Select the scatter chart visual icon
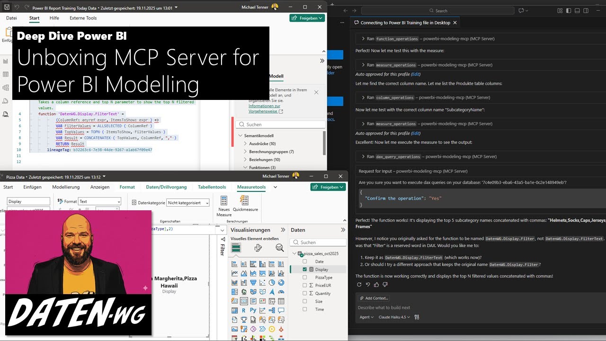The width and height of the screenshot is (606, 341). pyautogui.click(x=263, y=283)
